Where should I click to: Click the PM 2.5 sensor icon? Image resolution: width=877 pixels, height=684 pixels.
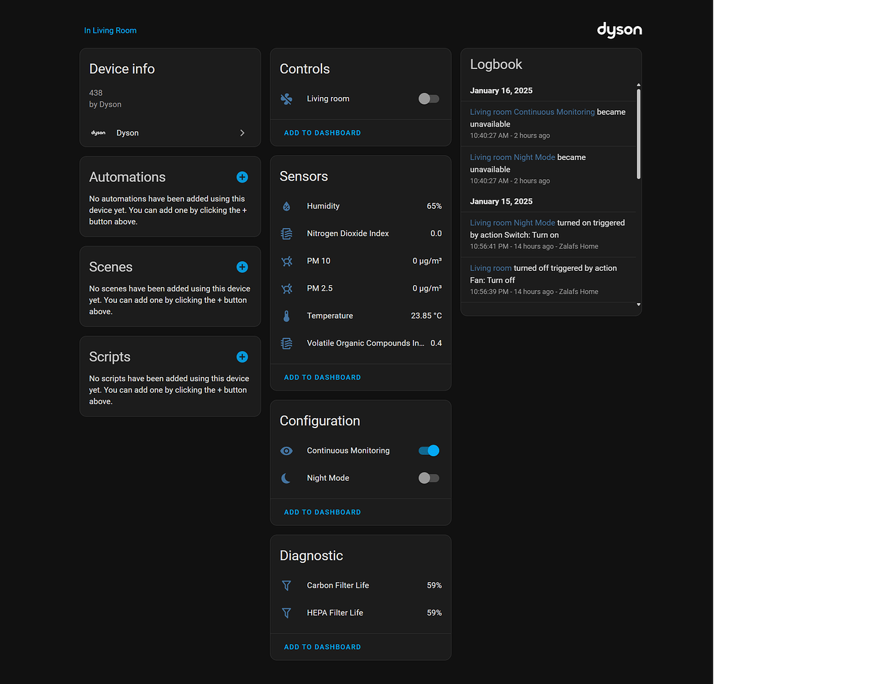pyautogui.click(x=287, y=289)
